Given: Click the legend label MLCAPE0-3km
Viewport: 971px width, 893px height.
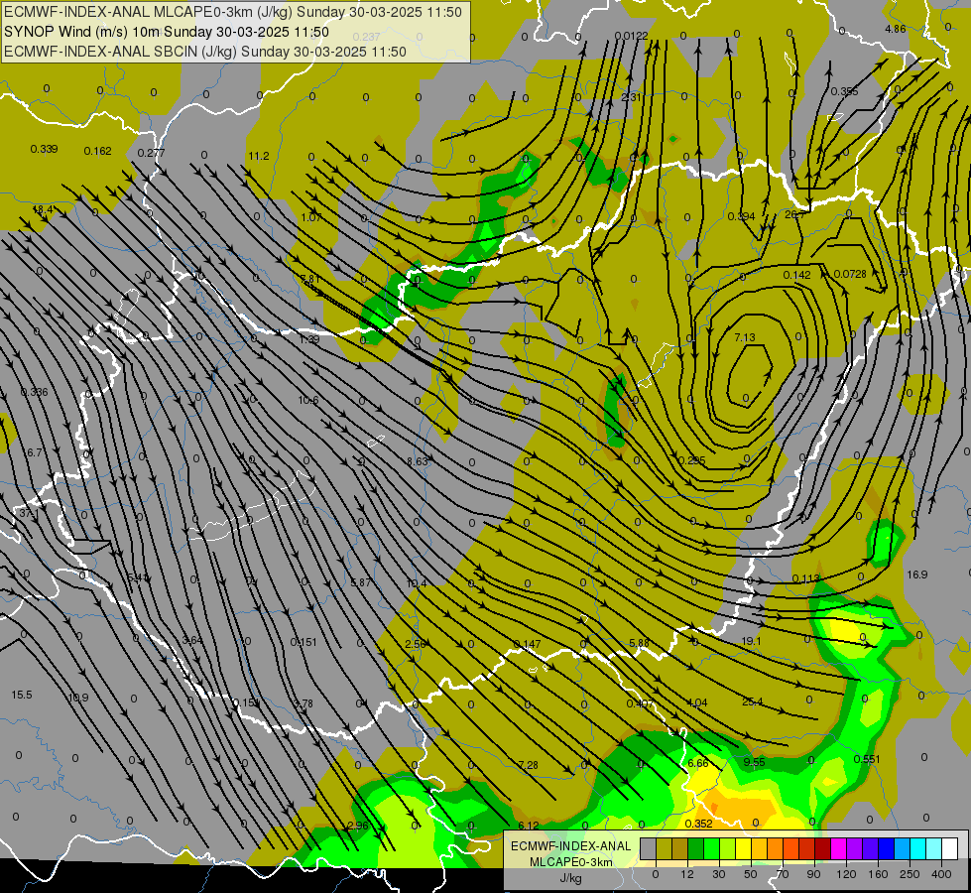Looking at the screenshot, I should coord(570,862).
